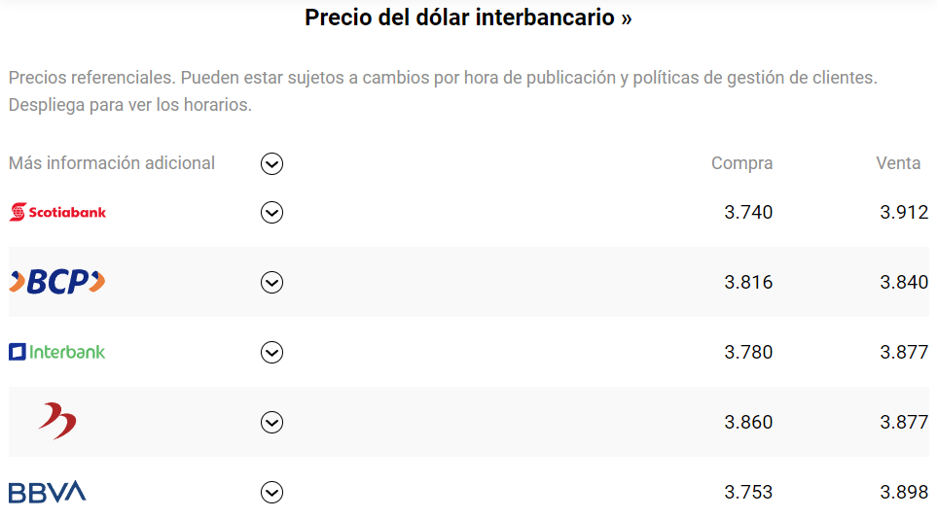Expand BCP row details chevron

coord(271,282)
